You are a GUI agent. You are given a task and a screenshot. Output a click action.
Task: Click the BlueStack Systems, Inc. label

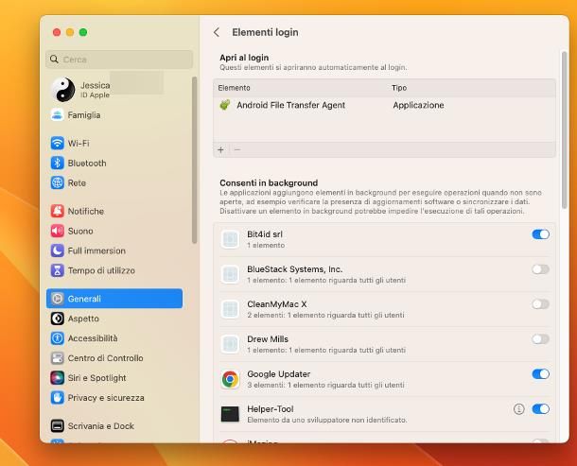[295, 269]
